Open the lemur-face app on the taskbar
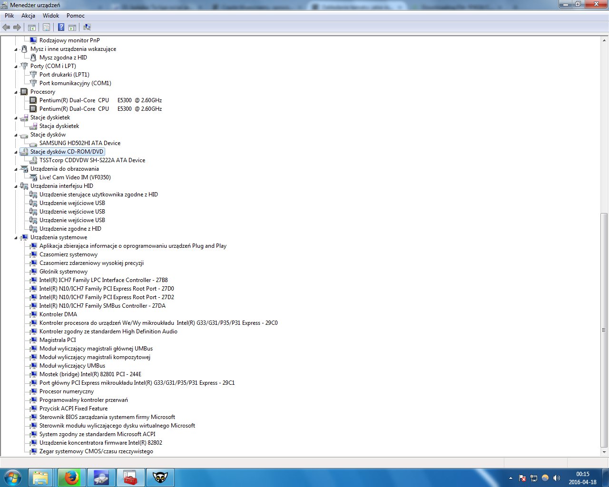This screenshot has height=487, width=609. tap(160, 477)
